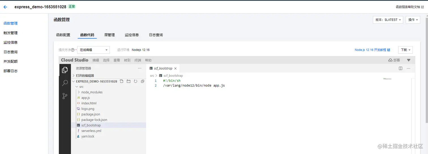The image size is (428, 154).
Task: Open the 选择 menu in Cloud Studio
Action: click(x=106, y=60)
